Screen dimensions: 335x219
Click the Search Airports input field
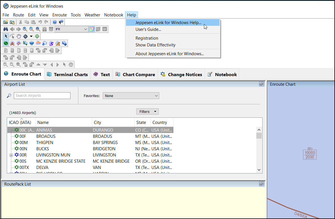pyautogui.click(x=42, y=96)
